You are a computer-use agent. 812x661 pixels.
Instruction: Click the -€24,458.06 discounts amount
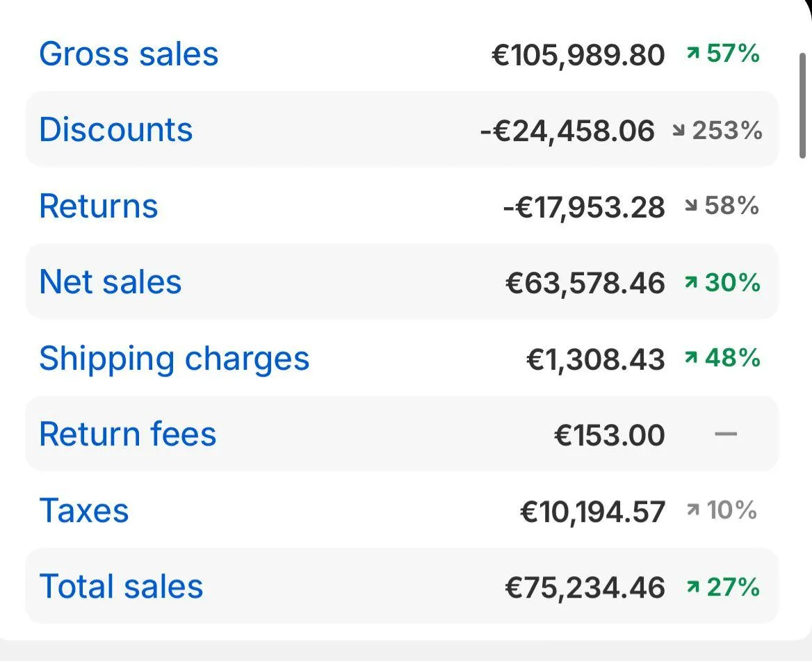pyautogui.click(x=567, y=131)
